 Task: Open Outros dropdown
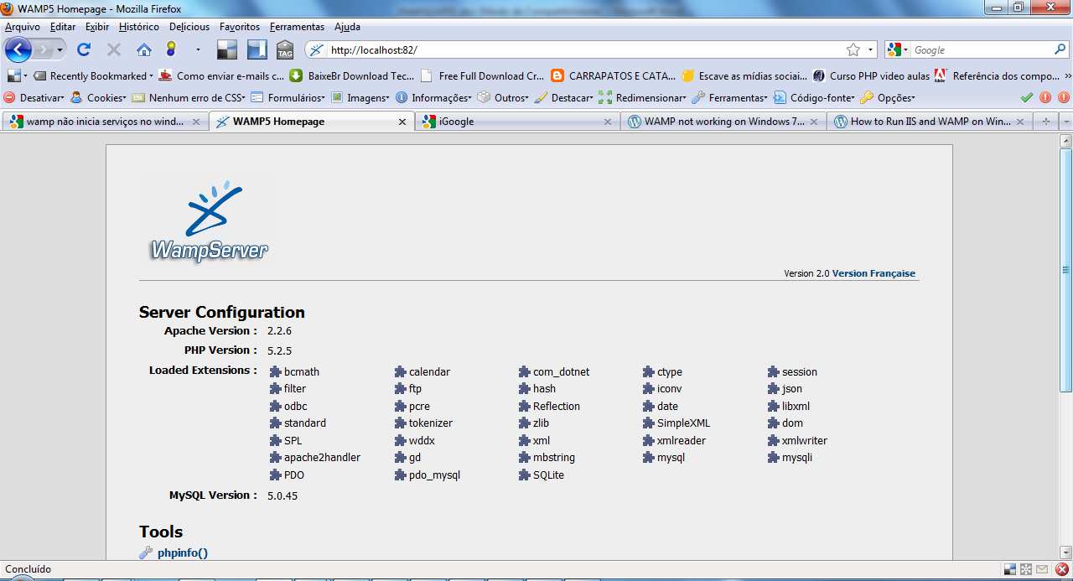pos(505,98)
